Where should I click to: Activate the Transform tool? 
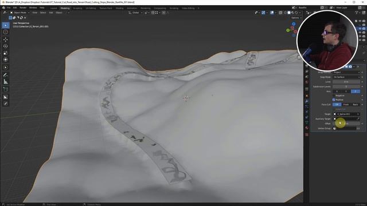click(x=6, y=60)
